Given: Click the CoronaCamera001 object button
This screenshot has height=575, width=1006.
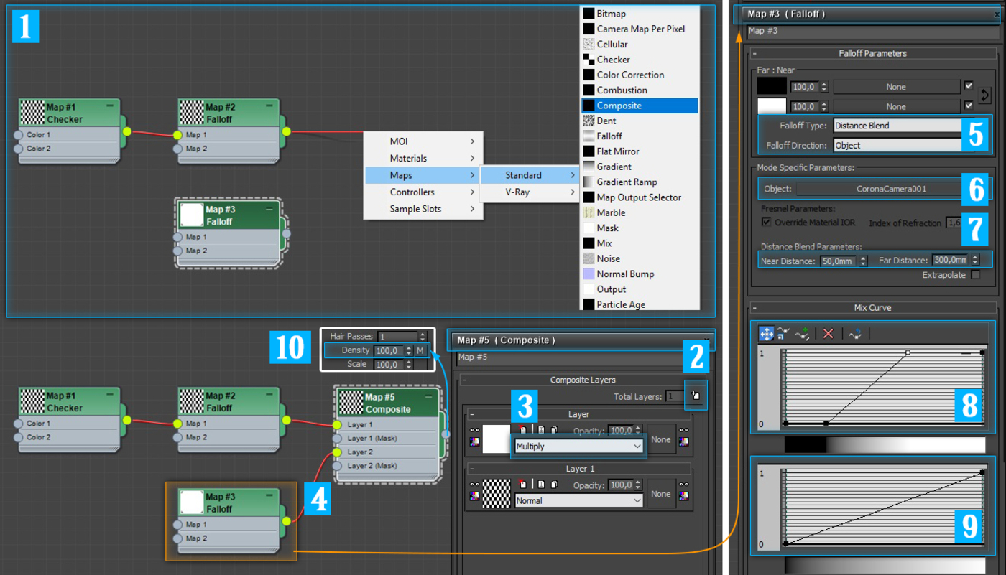Looking at the screenshot, I should pos(878,190).
